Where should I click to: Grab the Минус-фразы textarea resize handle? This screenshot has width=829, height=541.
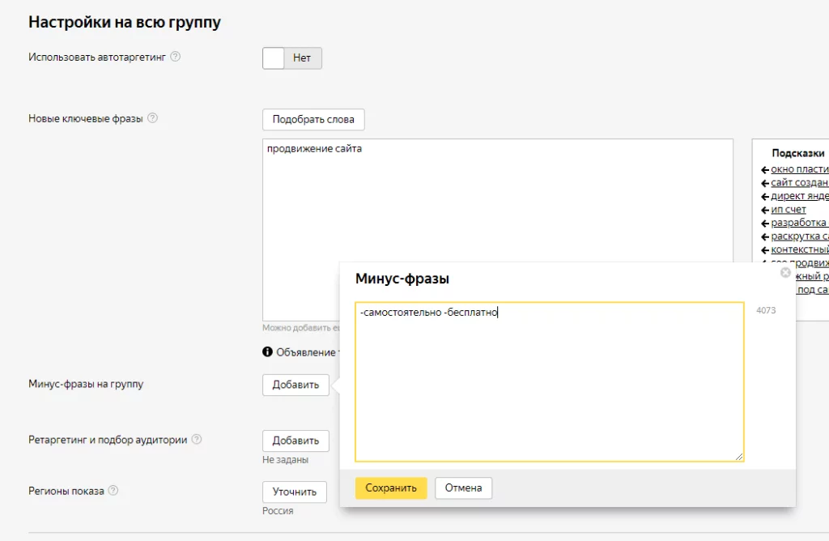(738, 457)
